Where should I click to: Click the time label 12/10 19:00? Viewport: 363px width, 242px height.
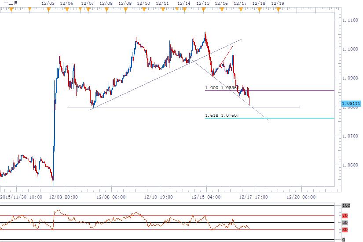coord(158,197)
